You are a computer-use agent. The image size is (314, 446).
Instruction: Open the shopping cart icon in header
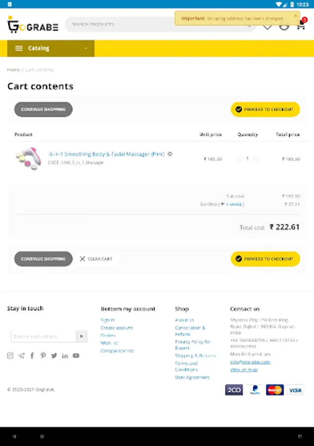301,25
